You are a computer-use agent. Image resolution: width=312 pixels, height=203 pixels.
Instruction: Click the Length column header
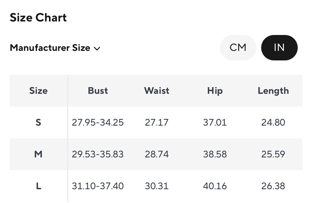tap(273, 91)
